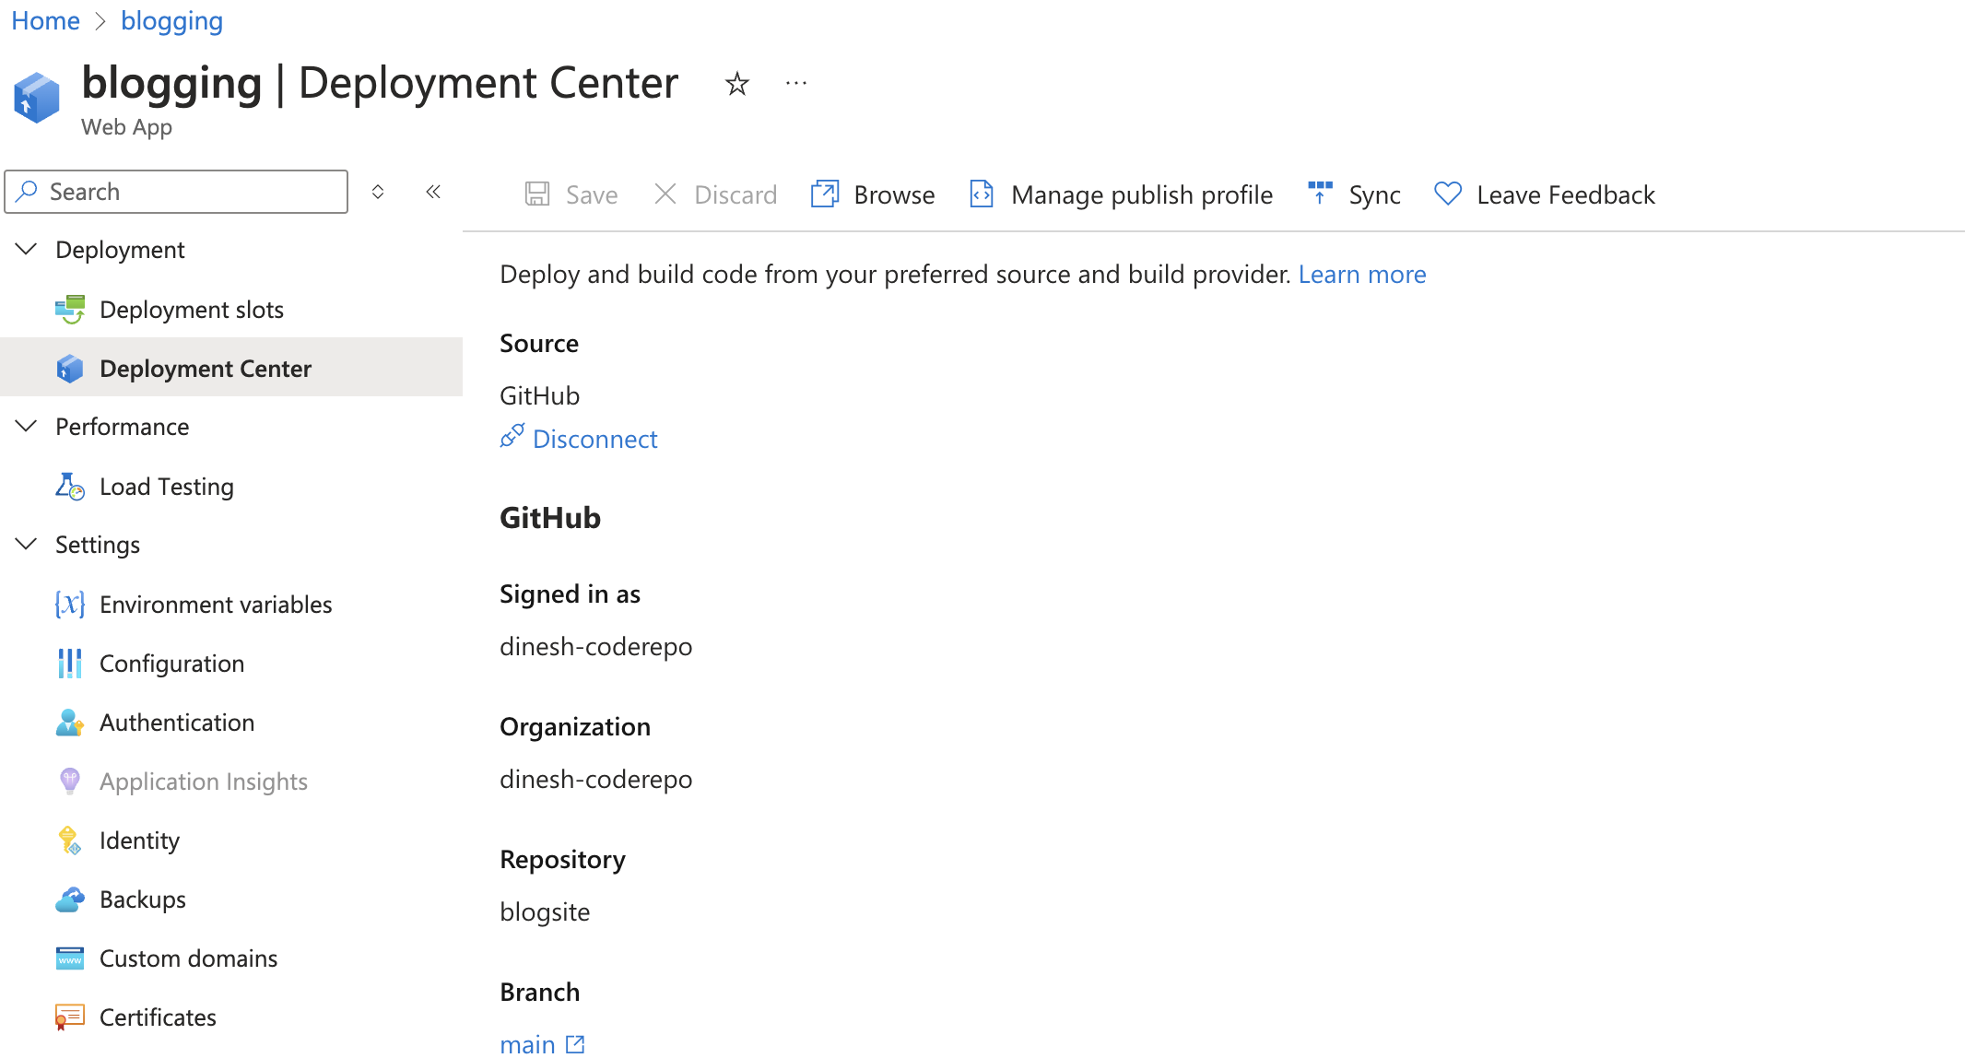Click the Sync icon
The height and width of the screenshot is (1058, 1965).
[x=1320, y=193]
